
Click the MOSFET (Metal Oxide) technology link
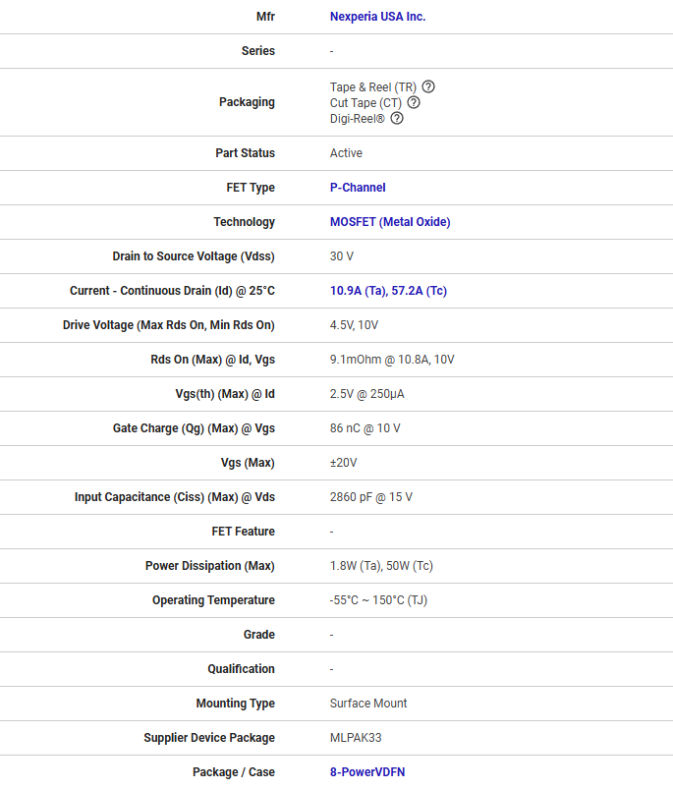click(x=390, y=222)
